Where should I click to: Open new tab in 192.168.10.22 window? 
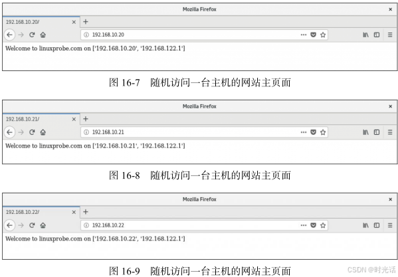point(86,212)
